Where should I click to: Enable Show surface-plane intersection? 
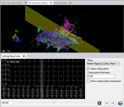[x=88, y=81]
